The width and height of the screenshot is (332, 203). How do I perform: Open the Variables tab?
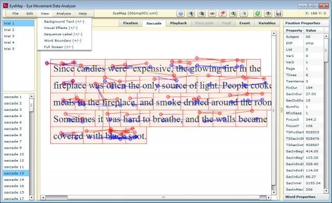click(x=267, y=23)
